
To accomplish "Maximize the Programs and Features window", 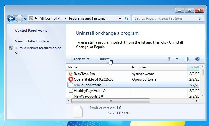I will [x=189, y=10].
